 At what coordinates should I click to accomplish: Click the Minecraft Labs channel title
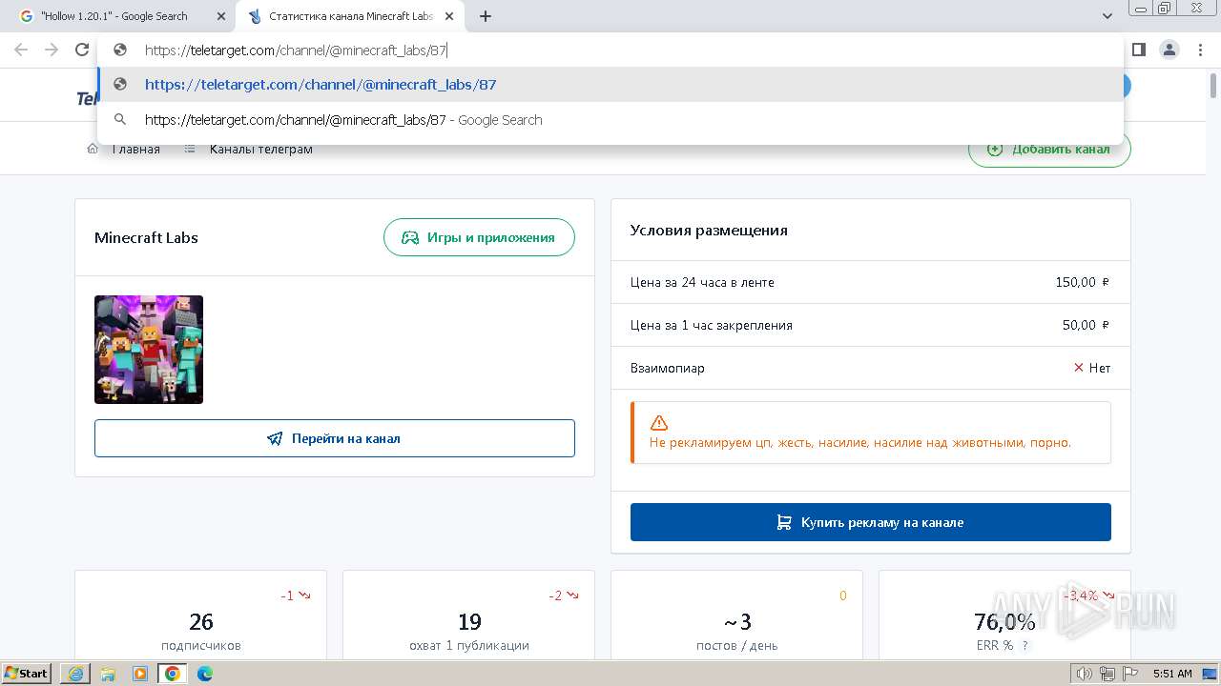tap(146, 237)
